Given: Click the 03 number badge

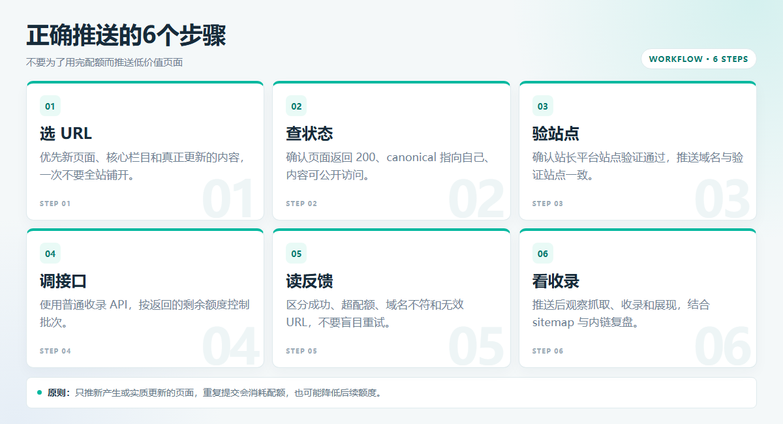Looking at the screenshot, I should 543,106.
